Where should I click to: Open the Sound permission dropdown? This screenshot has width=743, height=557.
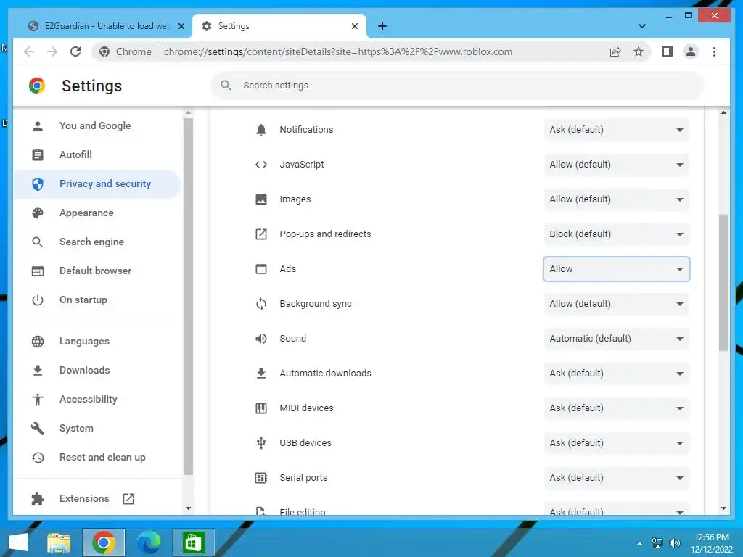(x=616, y=339)
